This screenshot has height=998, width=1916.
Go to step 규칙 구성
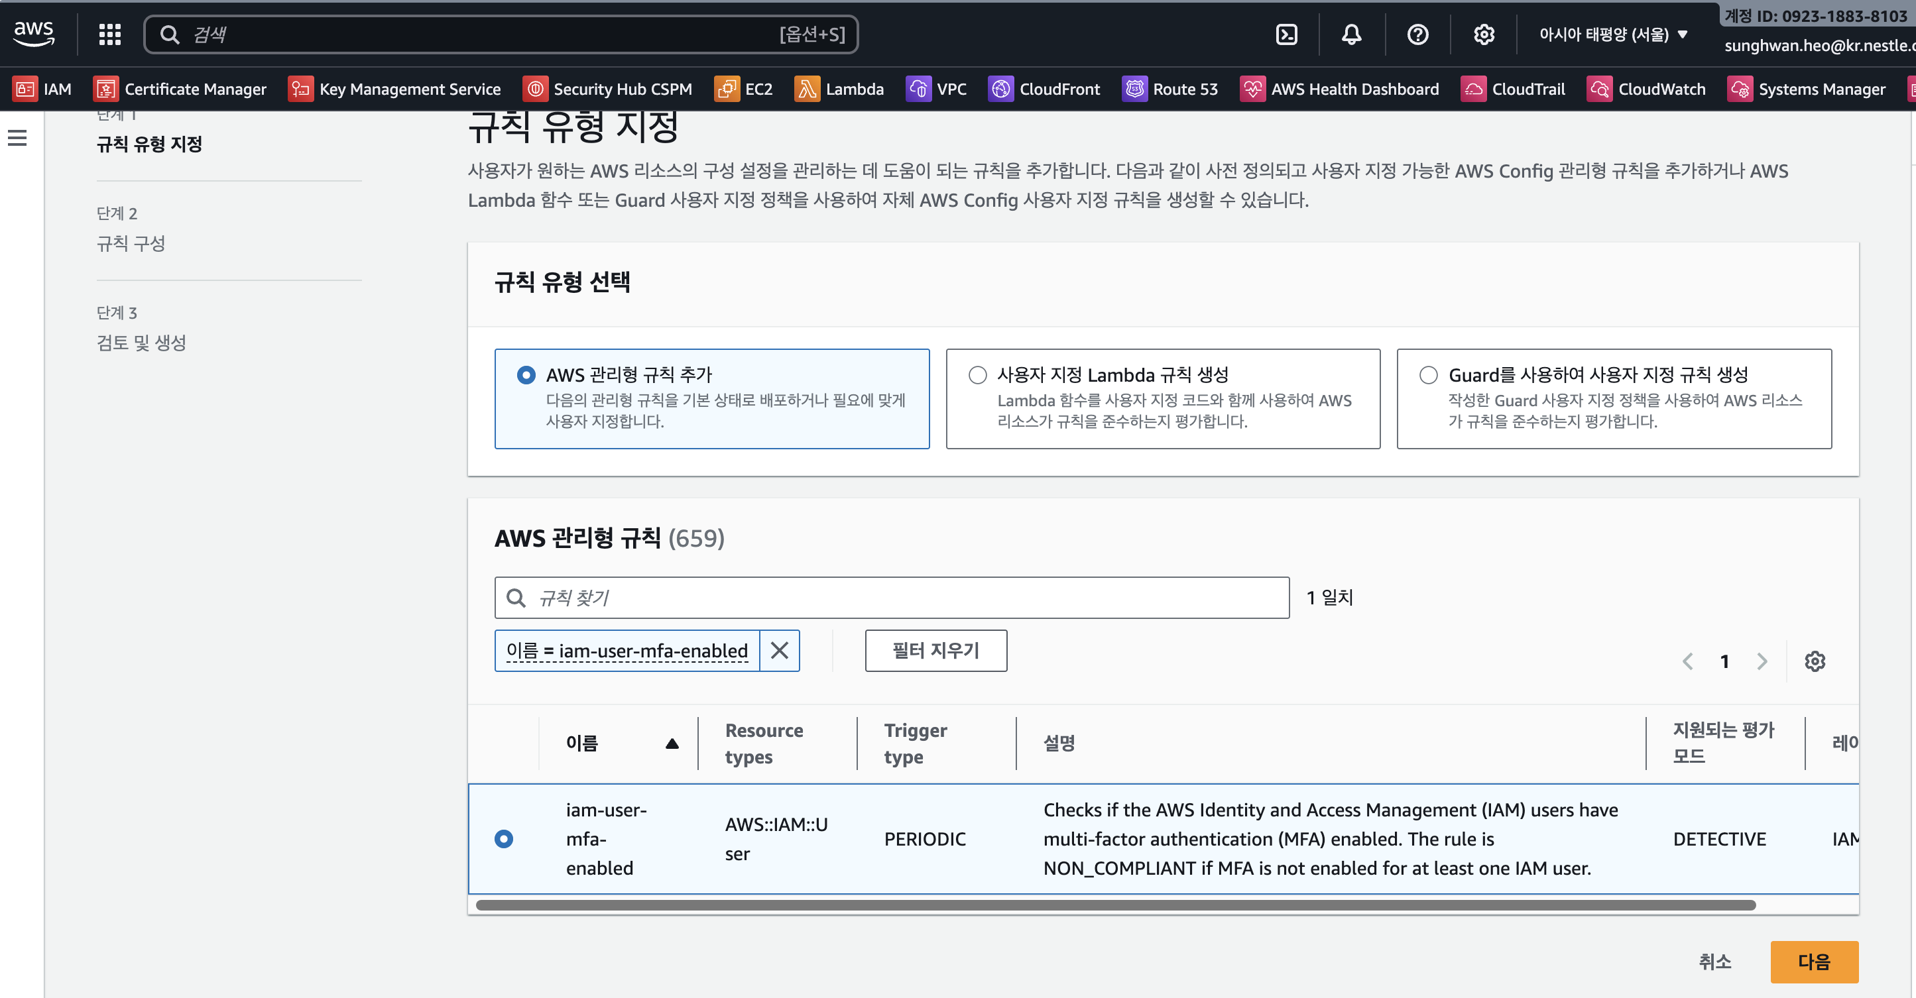pos(131,243)
